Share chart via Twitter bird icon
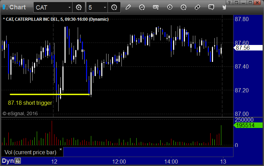 224,7
